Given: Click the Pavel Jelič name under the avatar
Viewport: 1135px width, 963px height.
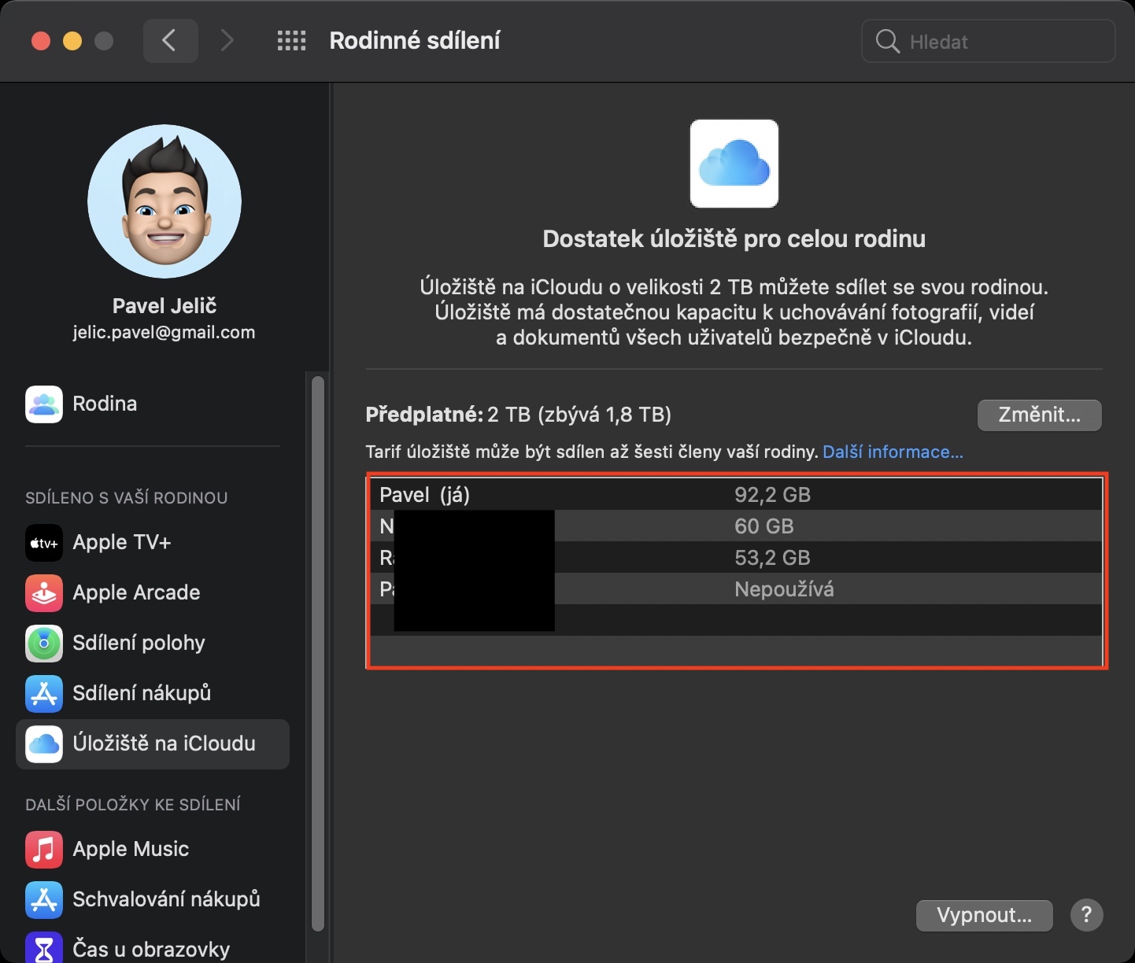Looking at the screenshot, I should [x=164, y=305].
